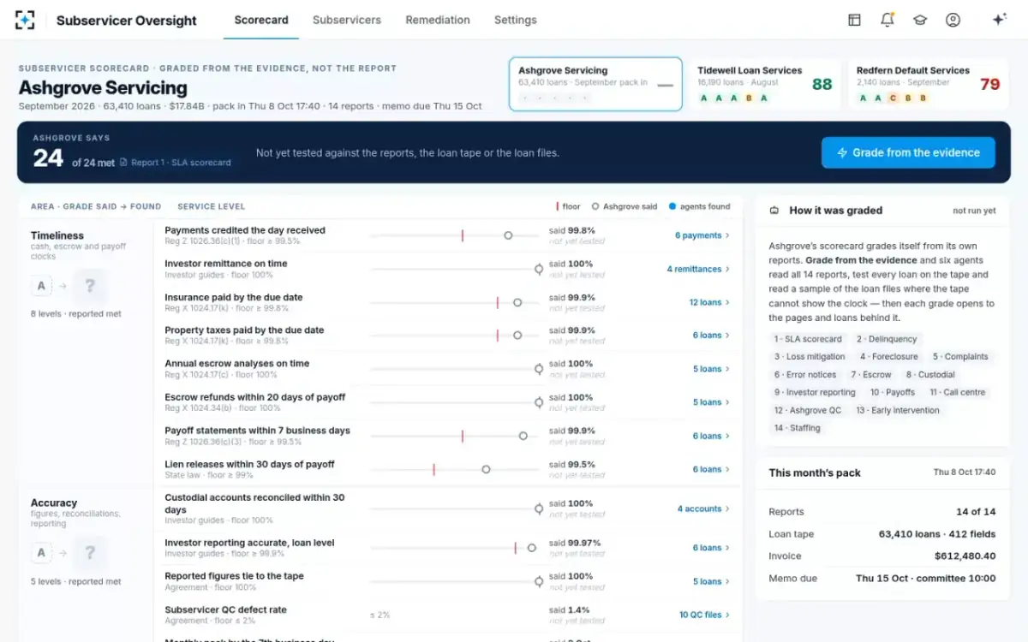Open the Subservicers tab

tap(347, 20)
